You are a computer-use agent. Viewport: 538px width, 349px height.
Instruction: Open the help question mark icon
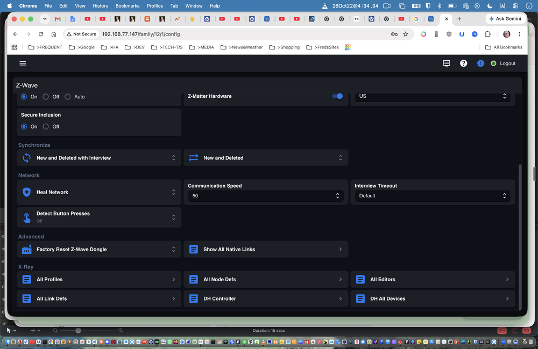pos(464,63)
